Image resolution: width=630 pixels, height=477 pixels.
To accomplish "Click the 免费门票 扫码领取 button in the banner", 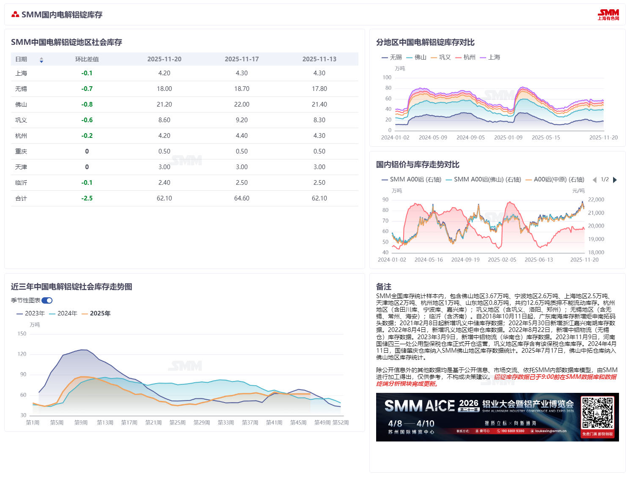I will point(598,434).
